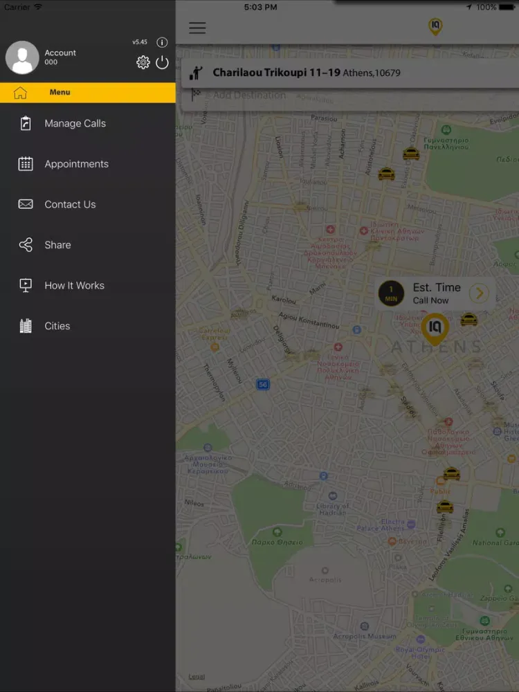The image size is (519, 692).
Task: Open Appointments
Action: [x=88, y=164]
